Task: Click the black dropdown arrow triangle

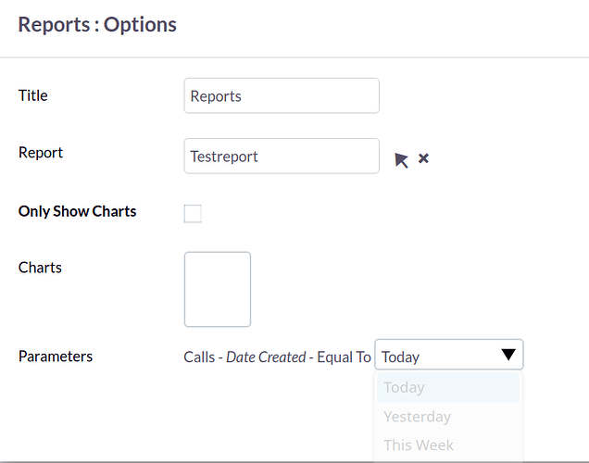Action: (508, 354)
